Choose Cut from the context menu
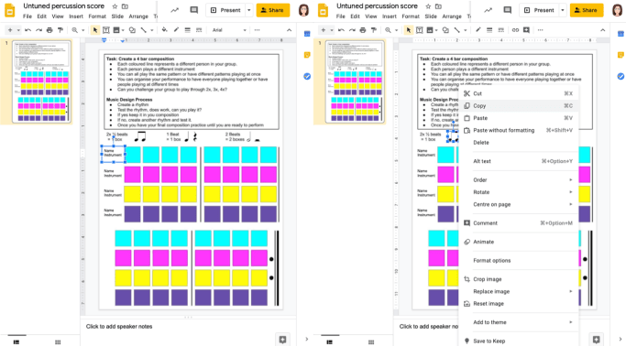626x346 pixels. click(518, 93)
